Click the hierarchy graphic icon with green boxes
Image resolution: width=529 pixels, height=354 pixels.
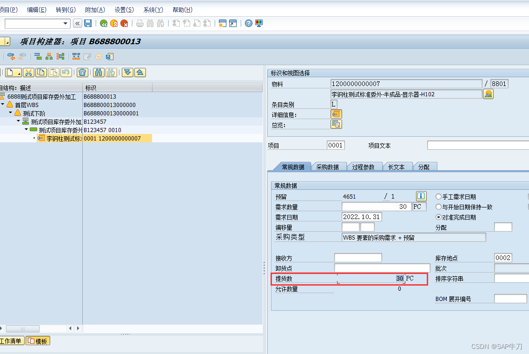click(x=39, y=56)
